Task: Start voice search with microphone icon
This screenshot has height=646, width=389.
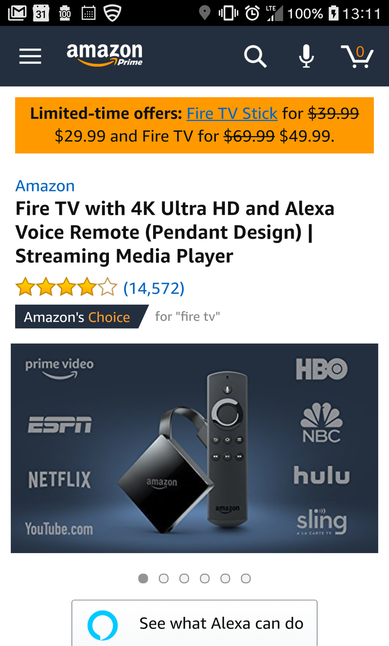Action: point(306,56)
